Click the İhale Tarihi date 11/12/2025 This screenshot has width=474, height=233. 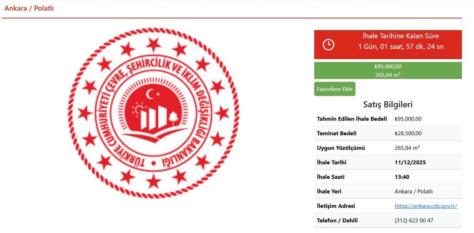[410, 162]
